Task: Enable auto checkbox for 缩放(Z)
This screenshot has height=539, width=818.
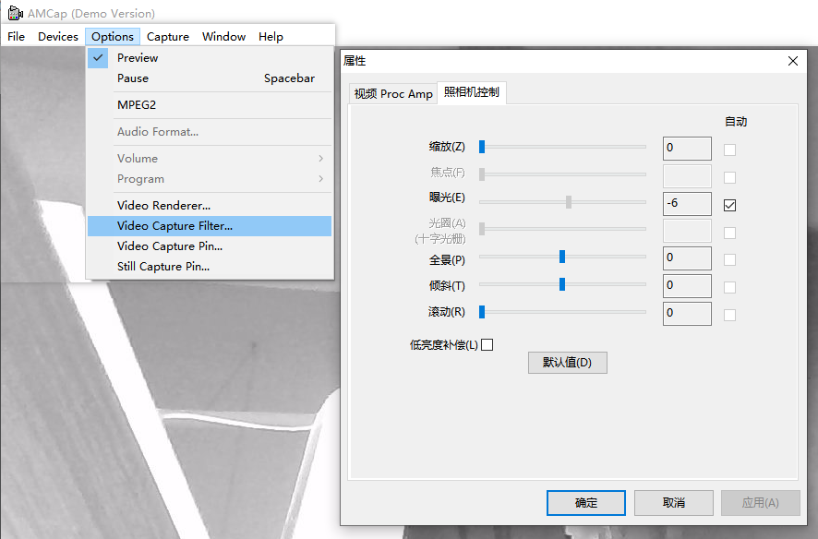Action: 730,150
